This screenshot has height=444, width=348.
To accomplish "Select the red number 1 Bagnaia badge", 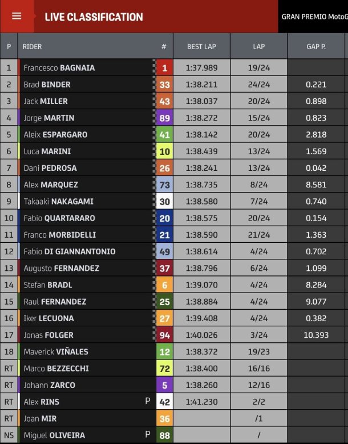I will tap(164, 68).
